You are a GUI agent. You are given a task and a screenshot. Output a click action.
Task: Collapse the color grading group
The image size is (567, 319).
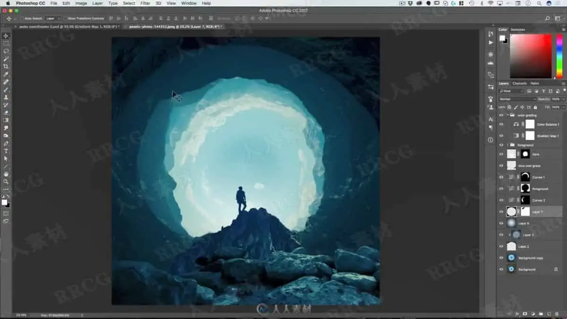(x=508, y=115)
